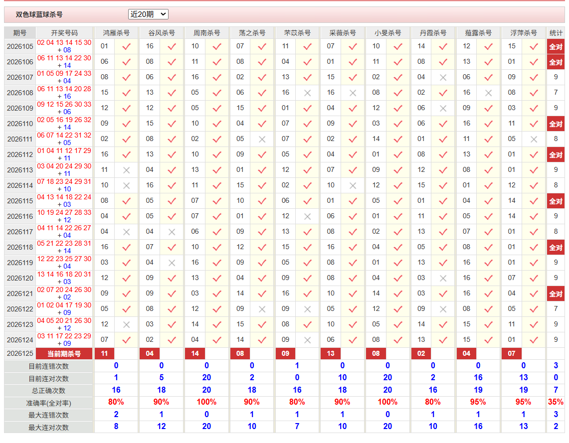Image resolution: width=569 pixels, height=443 pixels.
Task: Click the 统计 column header
Action: (x=556, y=33)
